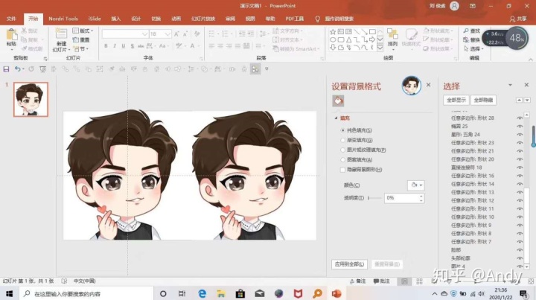The height and width of the screenshot is (300, 536).
Task: Switch to slide sorter view icon
Action: tap(419, 281)
